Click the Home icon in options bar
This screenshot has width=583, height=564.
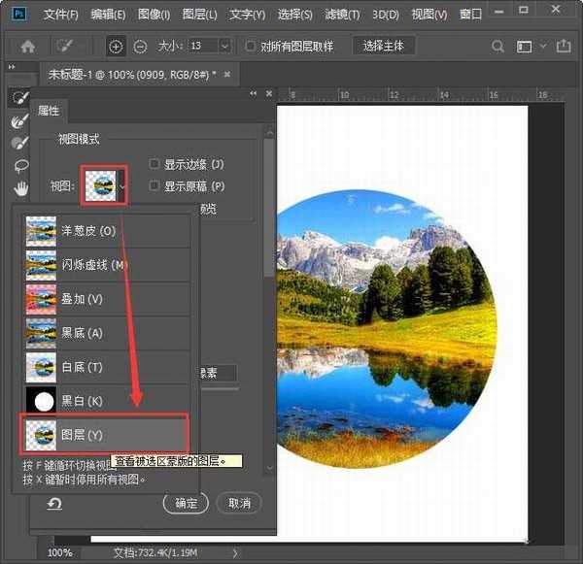(28, 47)
